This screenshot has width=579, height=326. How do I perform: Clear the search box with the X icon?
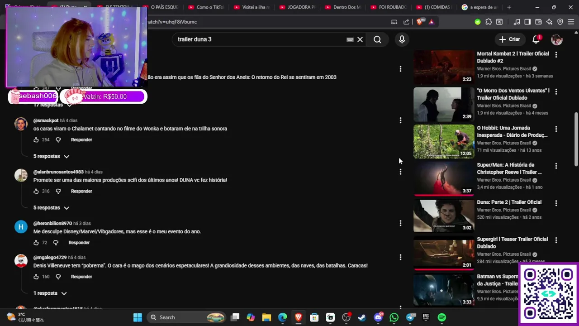click(x=360, y=39)
